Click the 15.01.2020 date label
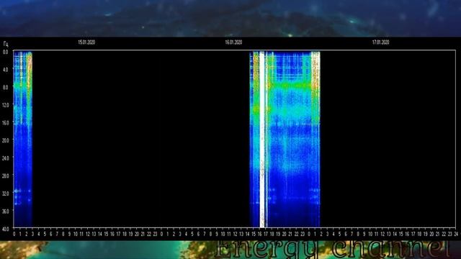This screenshot has height=259, width=461. click(x=86, y=42)
